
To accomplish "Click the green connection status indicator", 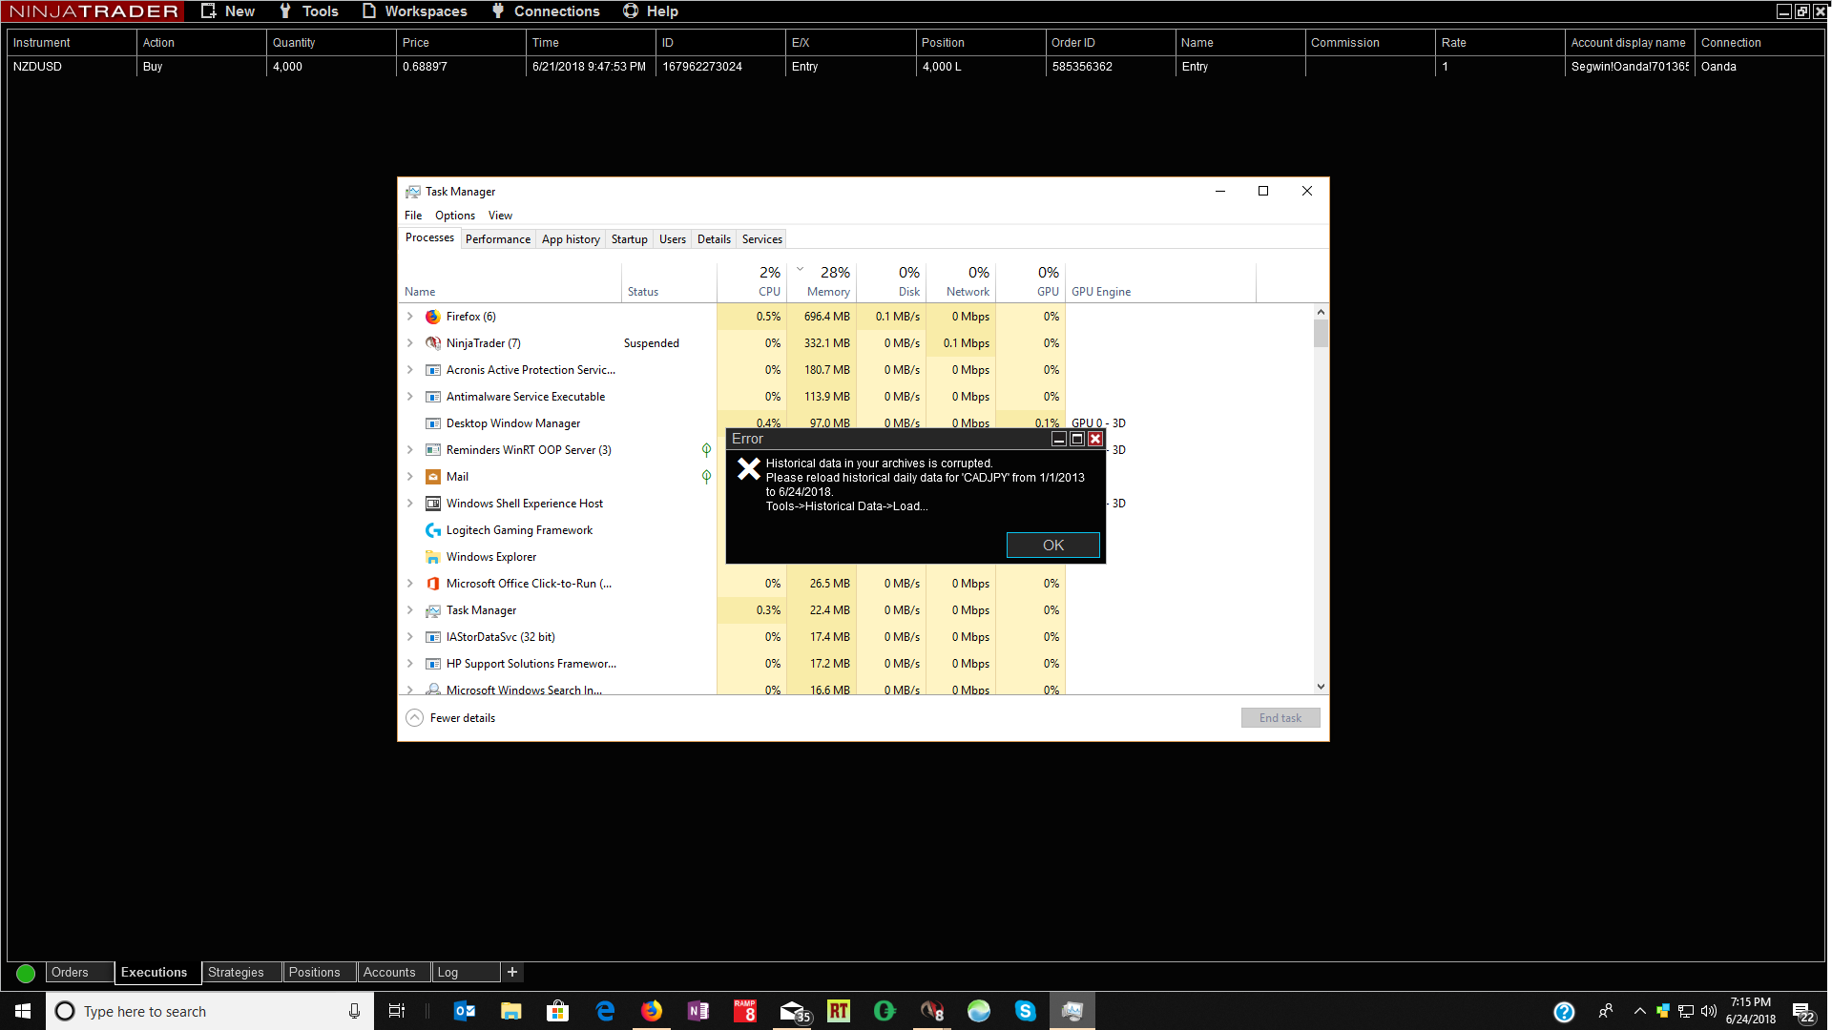I will pos(26,973).
